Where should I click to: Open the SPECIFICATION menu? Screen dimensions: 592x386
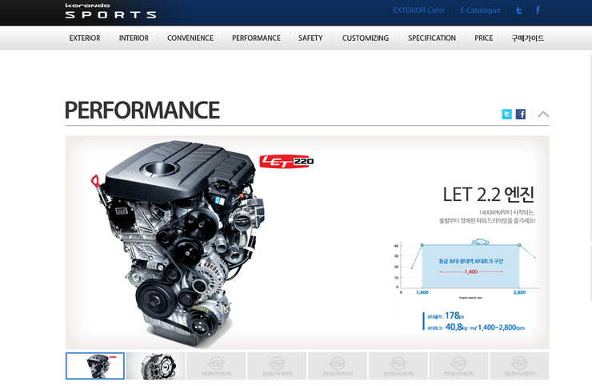click(432, 38)
